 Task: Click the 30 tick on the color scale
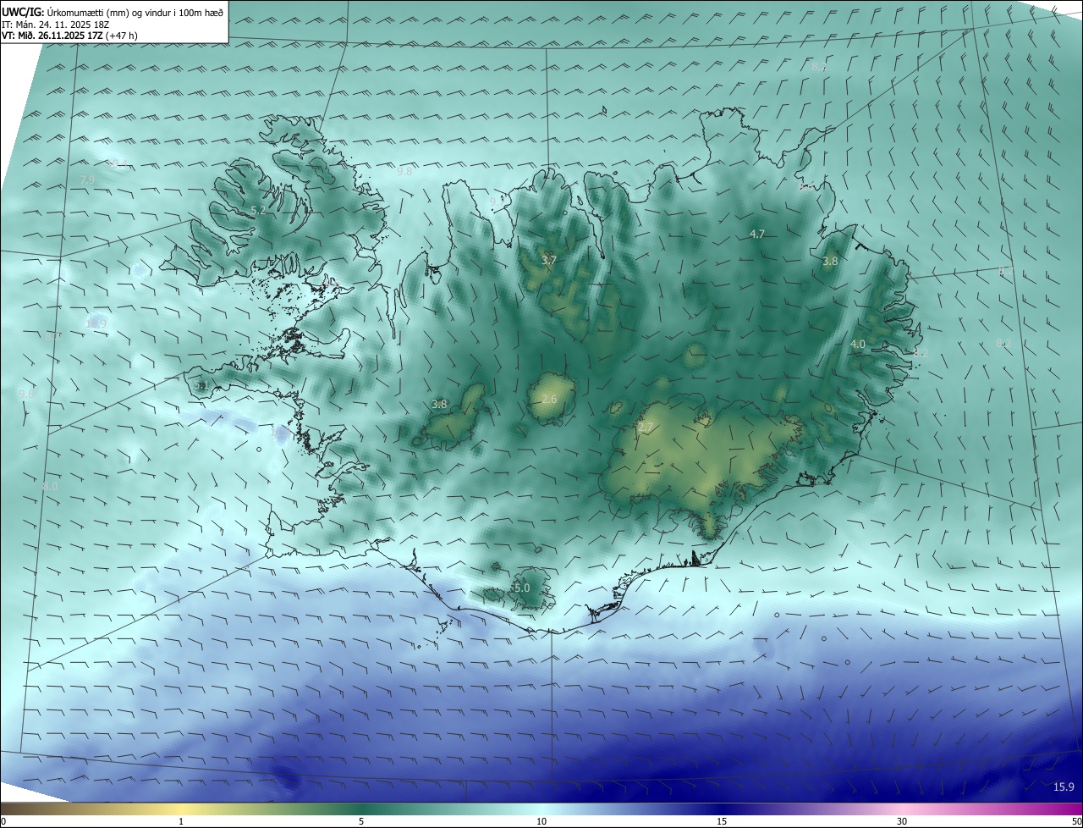[902, 821]
